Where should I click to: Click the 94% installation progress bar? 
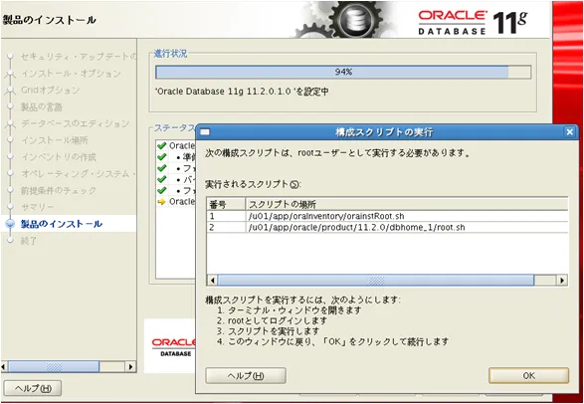343,73
